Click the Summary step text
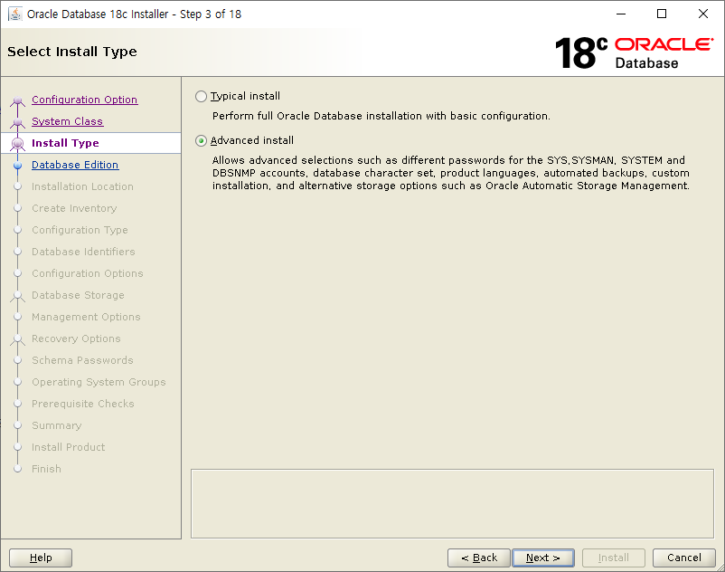This screenshot has height=572, width=725. click(x=56, y=425)
